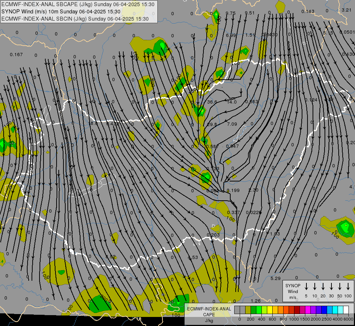Click the 800 tick label on CAPE scale
This screenshot has height=326, width=355.
coord(283,319)
